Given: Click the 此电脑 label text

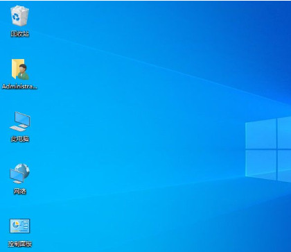Looking at the screenshot, I should (20, 139).
